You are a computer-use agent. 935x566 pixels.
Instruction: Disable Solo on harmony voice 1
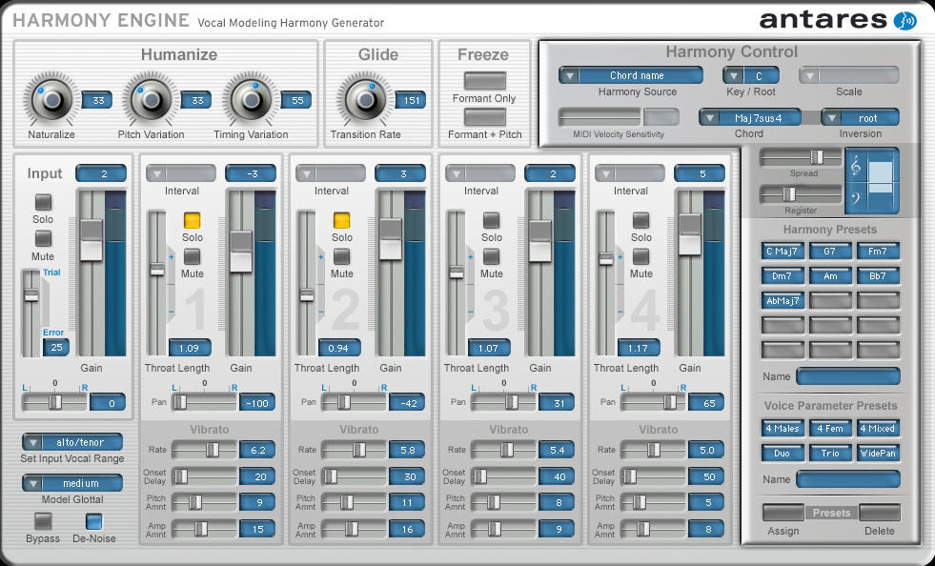[x=192, y=221]
